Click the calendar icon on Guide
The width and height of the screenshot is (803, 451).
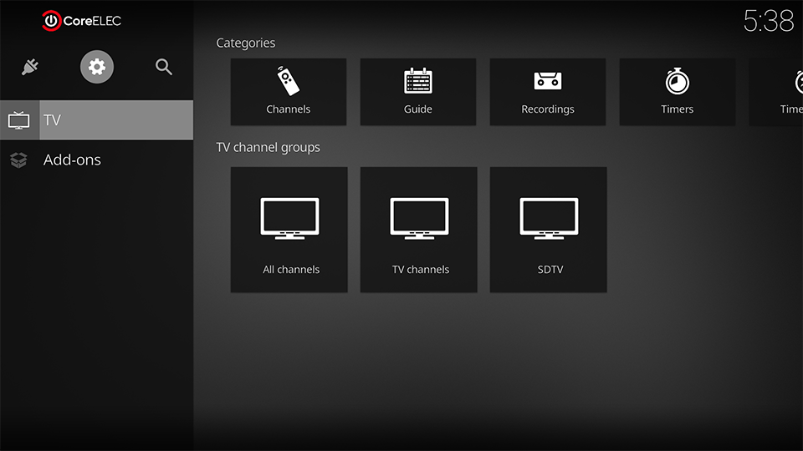pos(418,81)
